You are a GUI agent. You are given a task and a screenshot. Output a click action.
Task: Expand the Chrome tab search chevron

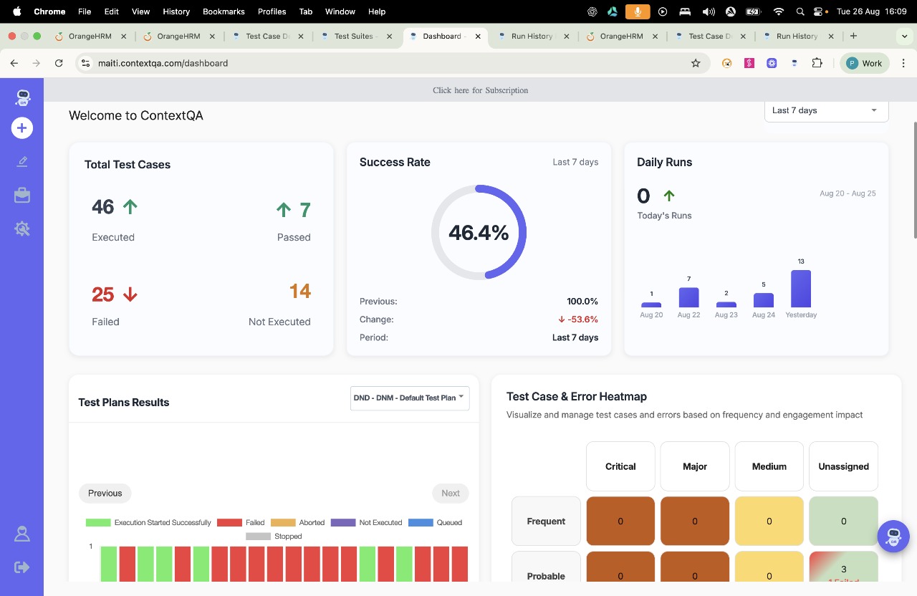click(x=903, y=36)
